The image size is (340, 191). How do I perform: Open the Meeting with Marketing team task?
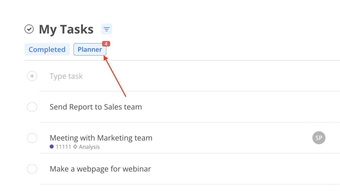[101, 138]
